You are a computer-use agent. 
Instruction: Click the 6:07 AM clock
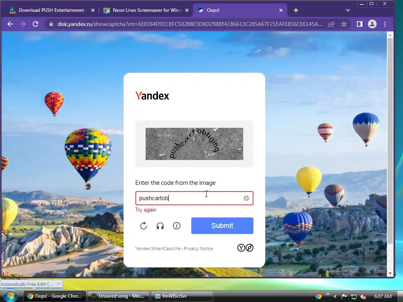(x=383, y=296)
